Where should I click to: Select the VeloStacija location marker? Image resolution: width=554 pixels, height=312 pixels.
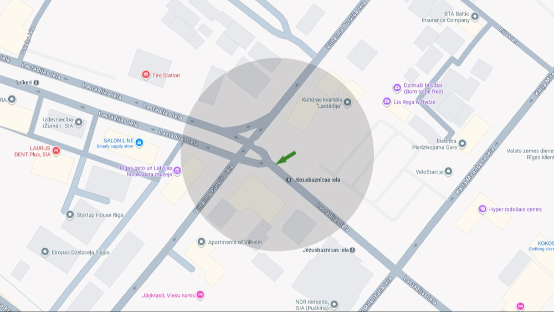[448, 171]
